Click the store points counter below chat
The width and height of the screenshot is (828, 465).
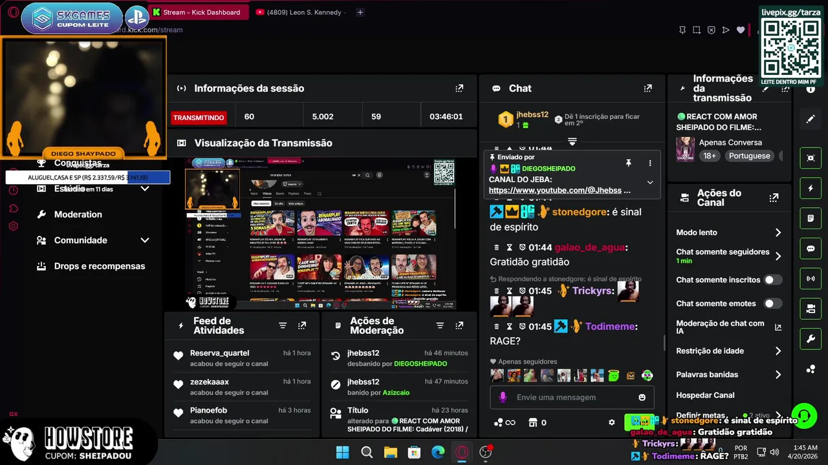click(x=538, y=422)
